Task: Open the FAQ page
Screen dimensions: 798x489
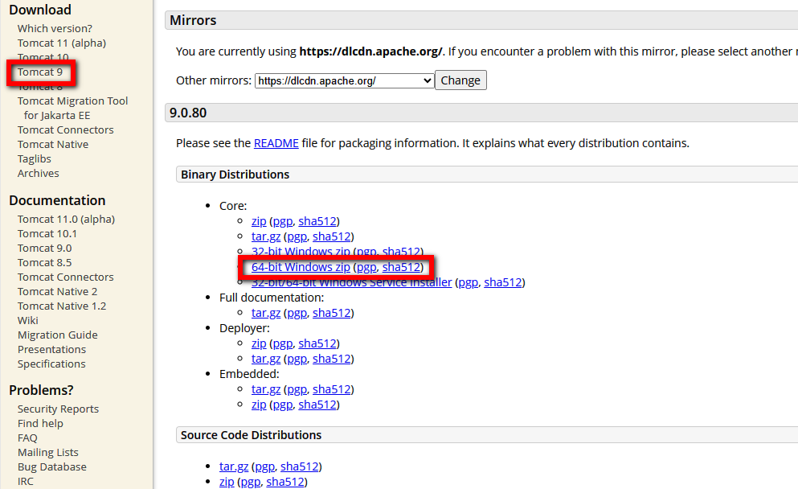Action: (27, 438)
